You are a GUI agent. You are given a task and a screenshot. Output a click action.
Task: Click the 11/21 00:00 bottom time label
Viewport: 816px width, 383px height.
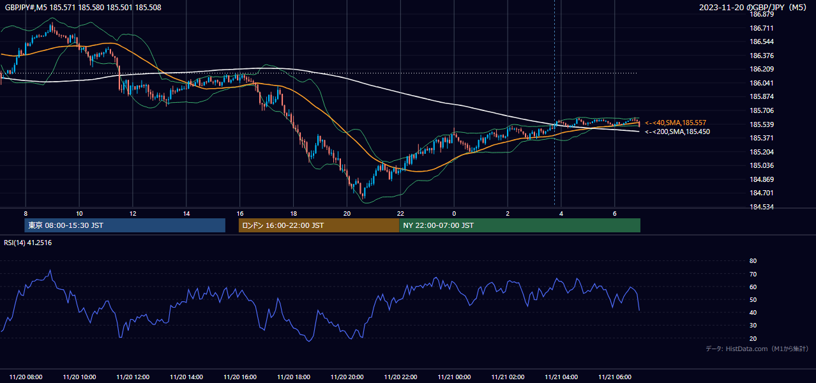tap(455, 377)
